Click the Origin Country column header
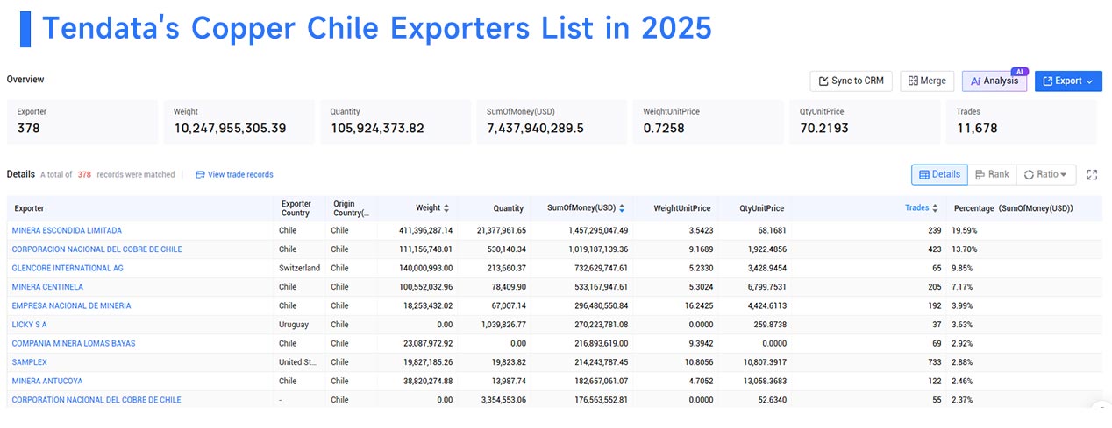This screenshot has height=428, width=1112. tap(350, 208)
